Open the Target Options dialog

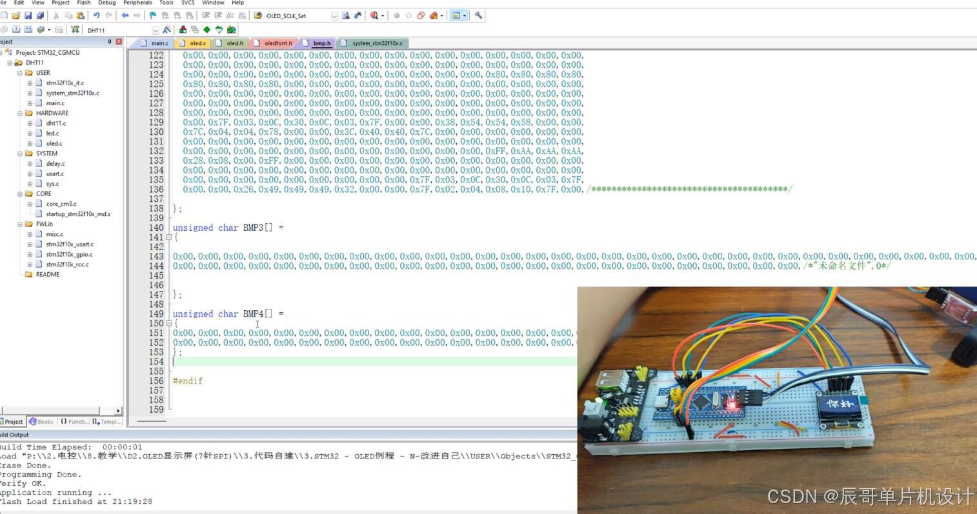pos(168,29)
